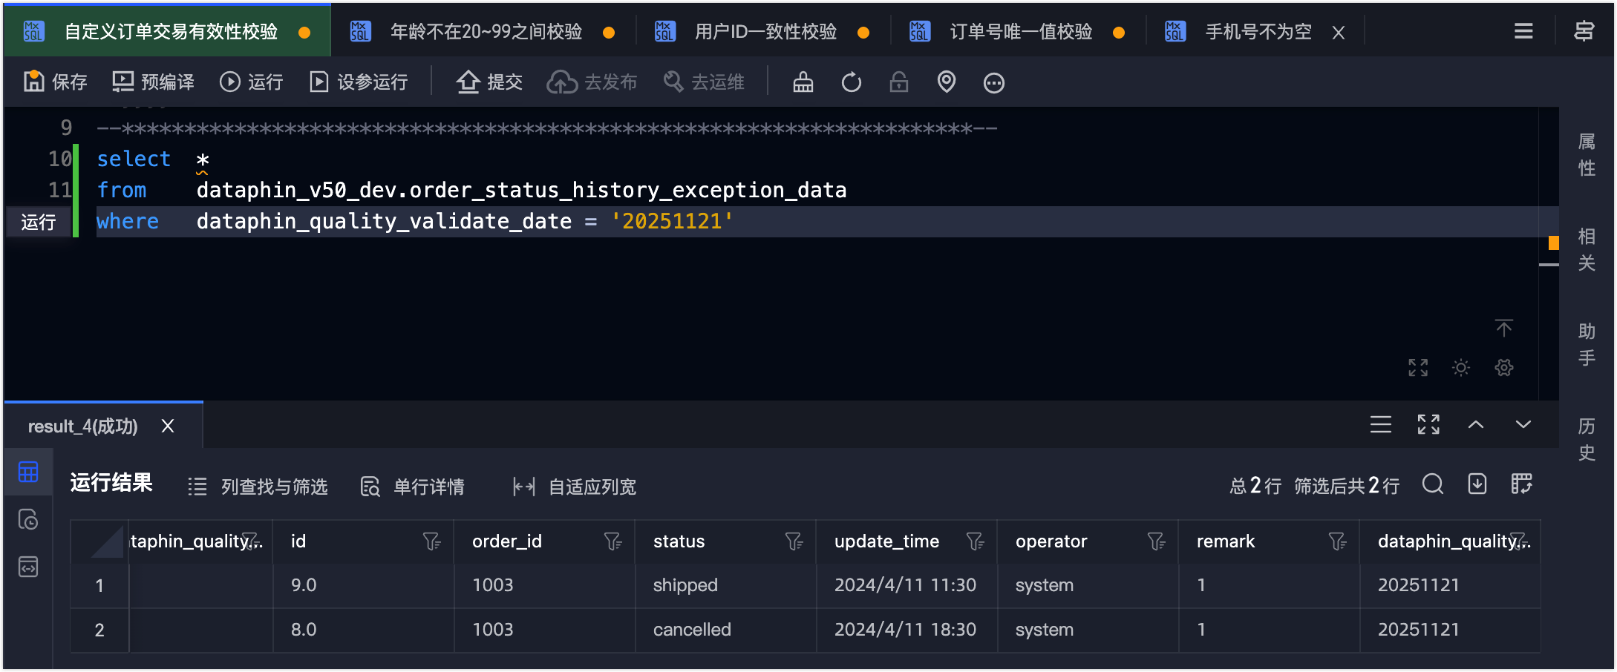Image resolution: width=1617 pixels, height=672 pixels.
Task: Open the 助手 assistant side panel
Action: click(1587, 344)
